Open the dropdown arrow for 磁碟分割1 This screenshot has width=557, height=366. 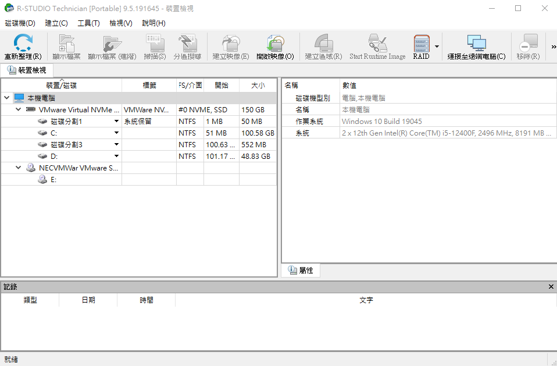pyautogui.click(x=116, y=122)
